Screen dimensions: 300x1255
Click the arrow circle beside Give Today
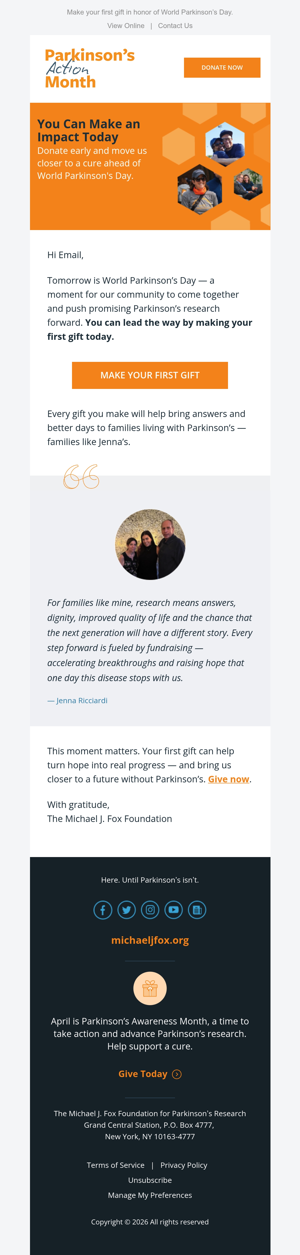click(x=177, y=1074)
